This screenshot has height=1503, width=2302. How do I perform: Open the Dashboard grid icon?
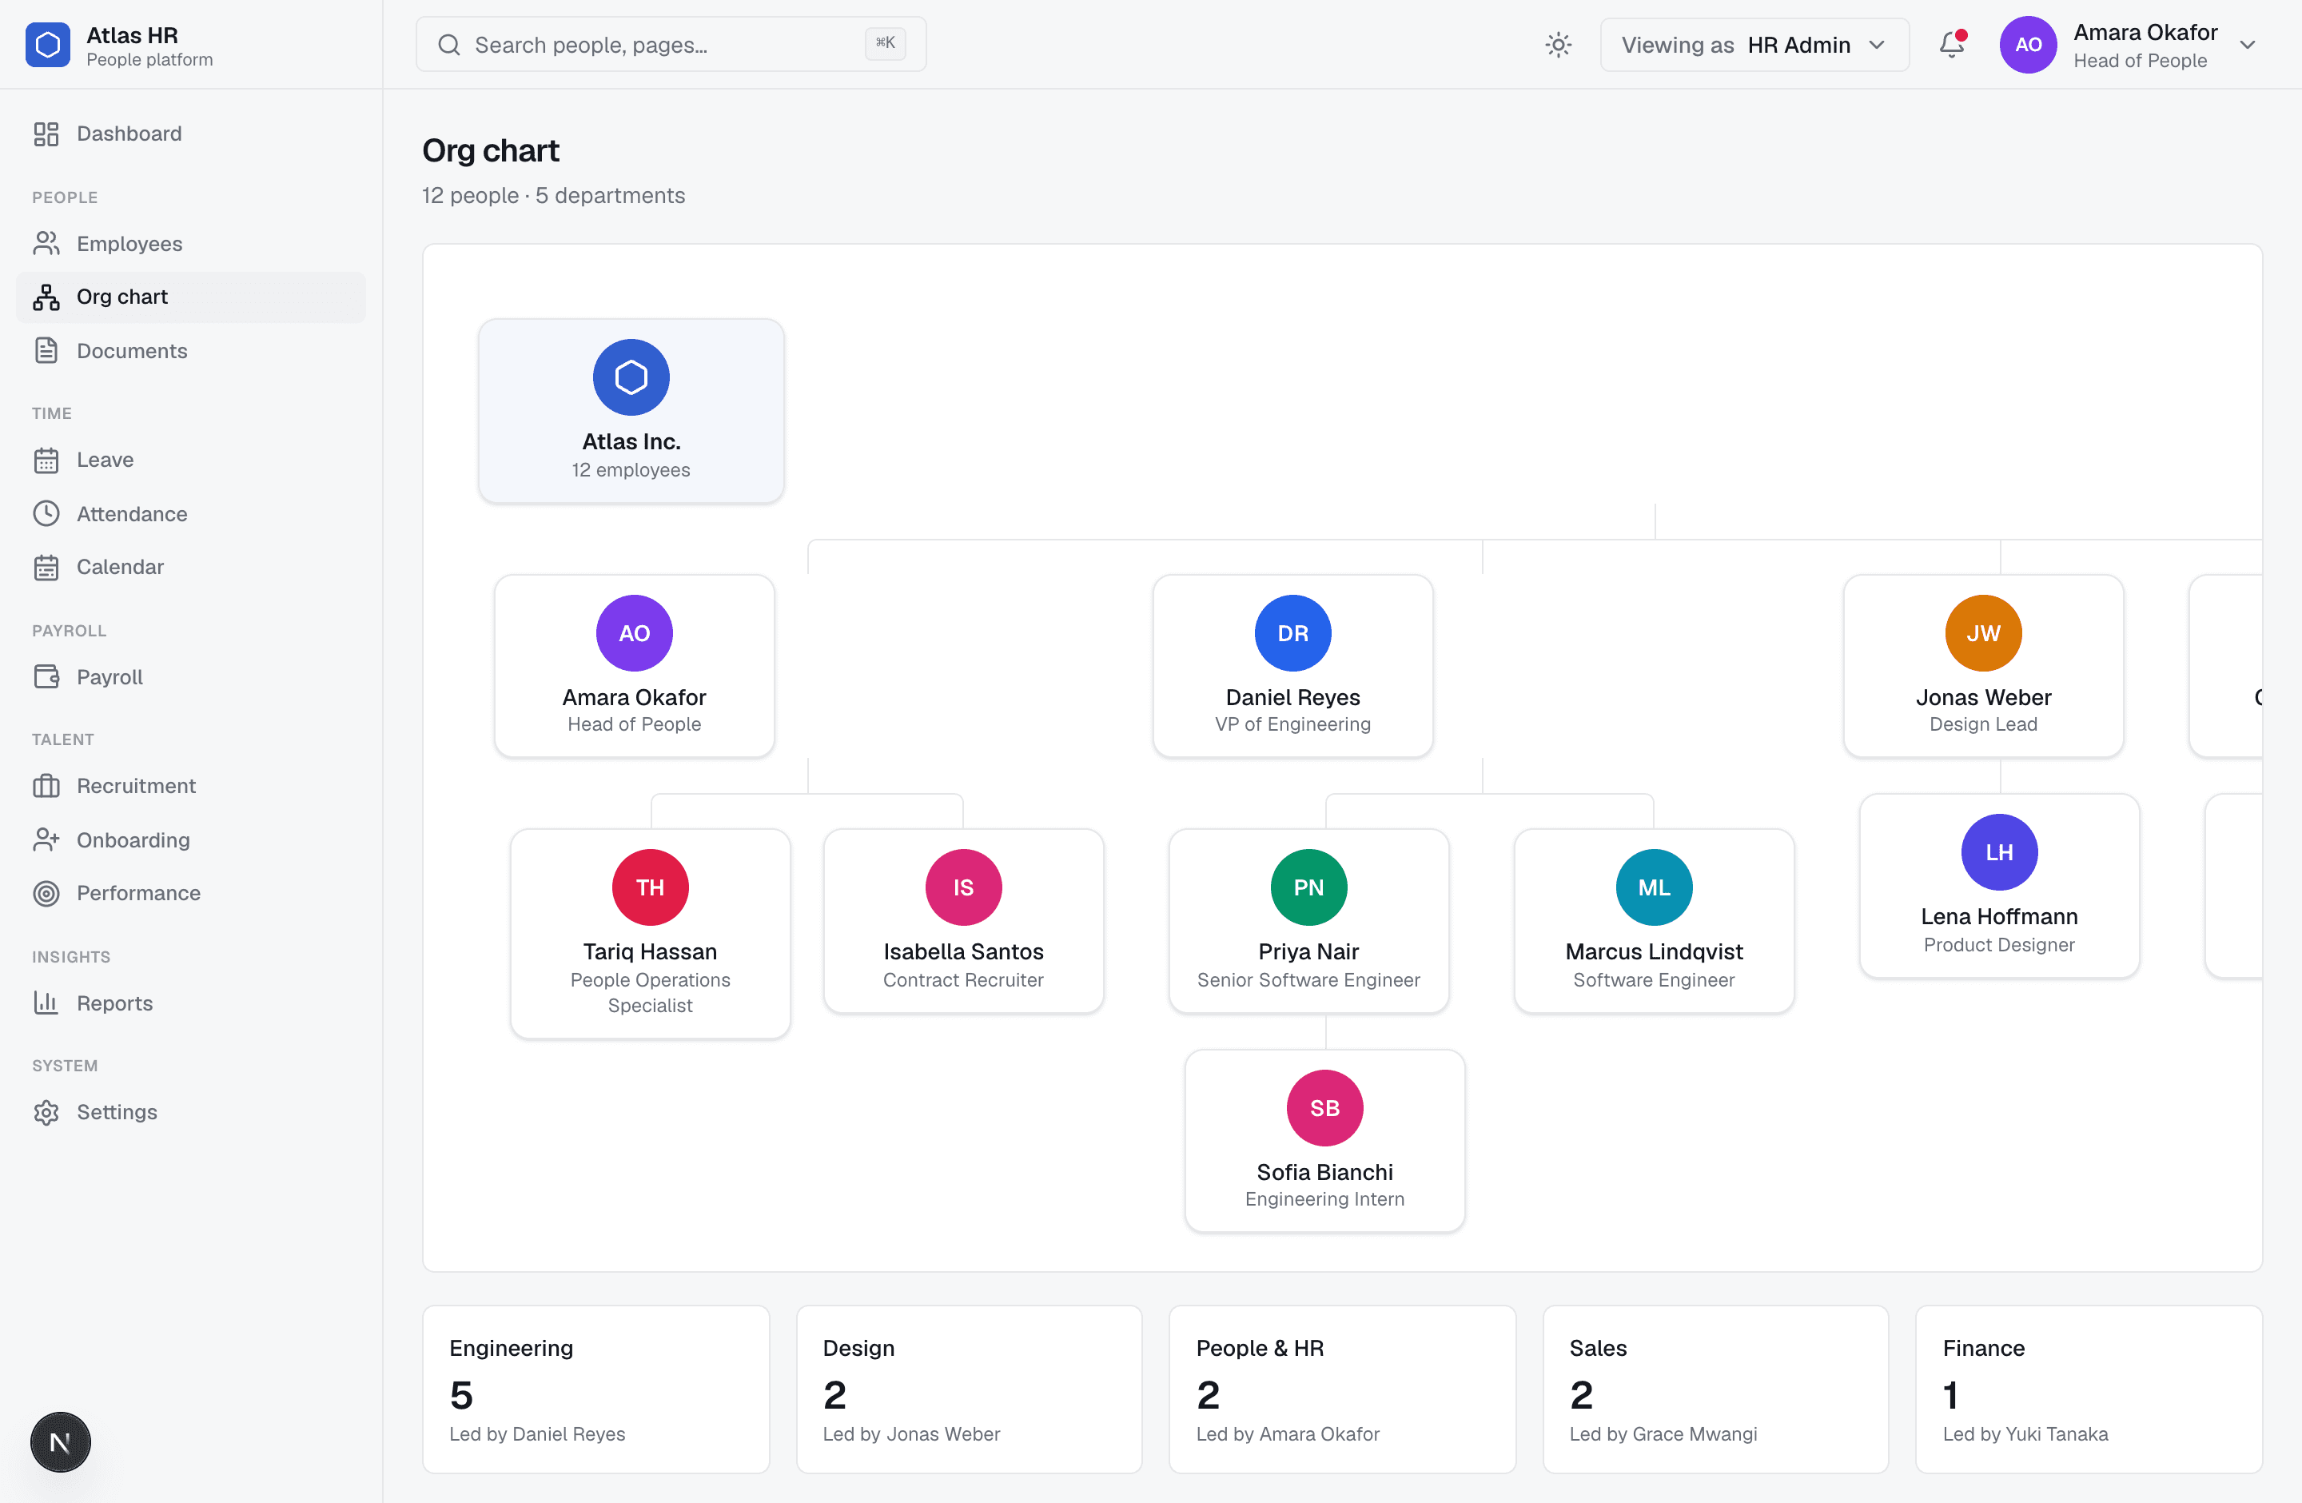click(46, 134)
